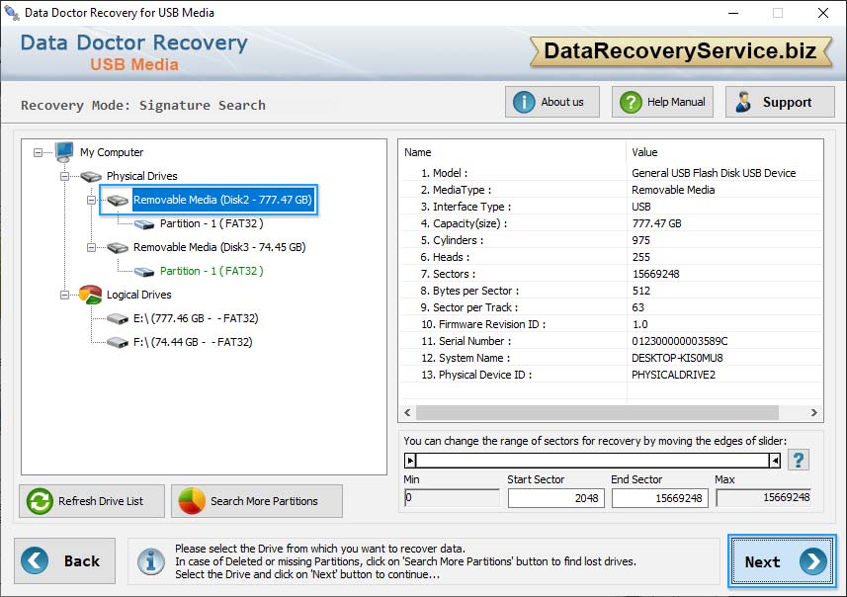This screenshot has height=597, width=847.
Task: Click the My Computer monitor icon
Action: click(x=64, y=152)
